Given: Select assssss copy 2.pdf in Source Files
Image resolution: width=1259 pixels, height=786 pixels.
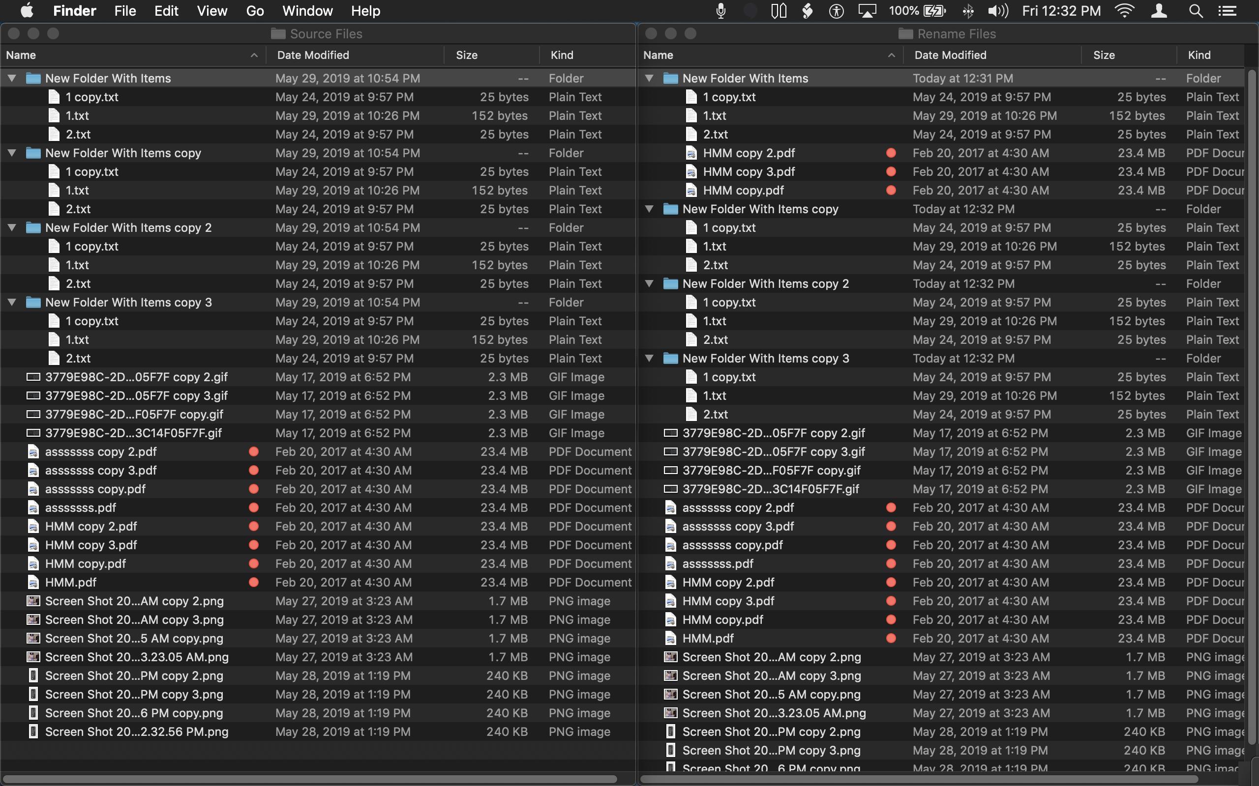Looking at the screenshot, I should coord(318,452).
